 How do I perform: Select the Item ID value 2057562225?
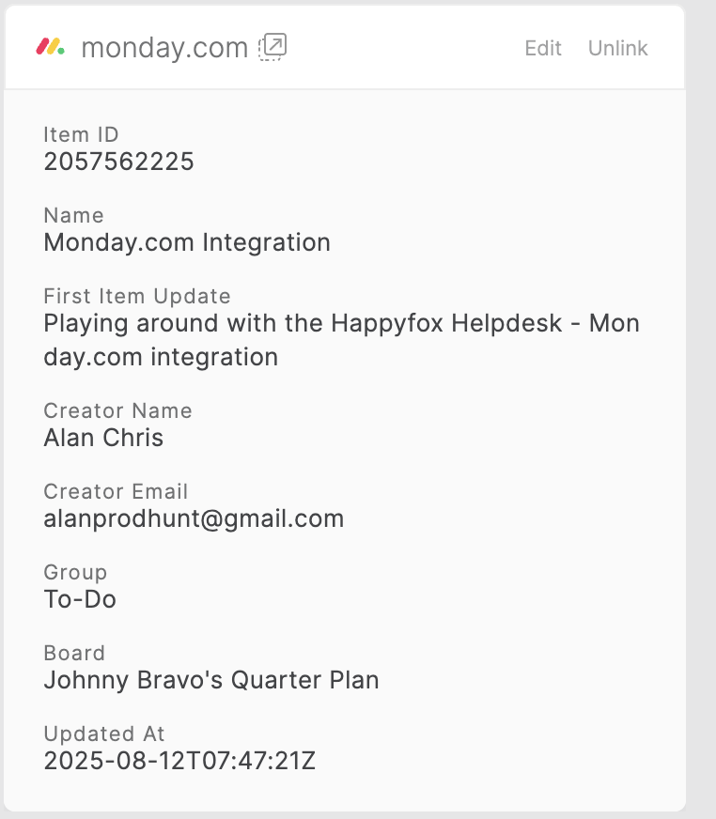[x=118, y=162]
